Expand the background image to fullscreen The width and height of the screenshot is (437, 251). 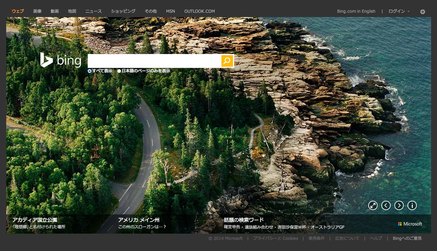[x=373, y=205]
